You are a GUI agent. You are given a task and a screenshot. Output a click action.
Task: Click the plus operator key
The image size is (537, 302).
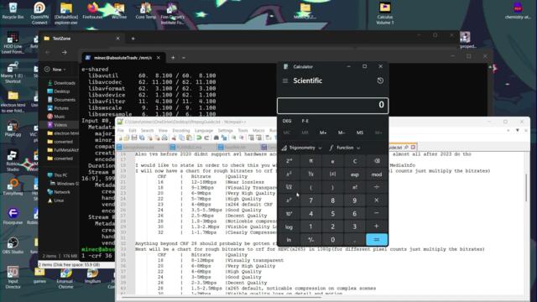coord(377,226)
